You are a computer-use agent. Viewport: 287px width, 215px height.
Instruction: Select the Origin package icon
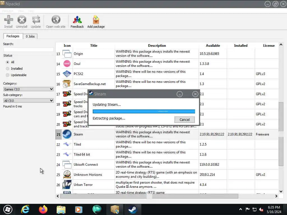point(67,54)
